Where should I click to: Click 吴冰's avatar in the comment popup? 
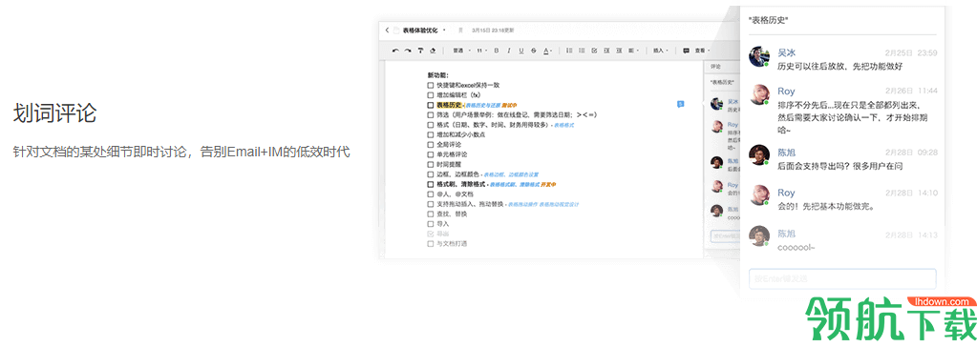click(x=759, y=57)
